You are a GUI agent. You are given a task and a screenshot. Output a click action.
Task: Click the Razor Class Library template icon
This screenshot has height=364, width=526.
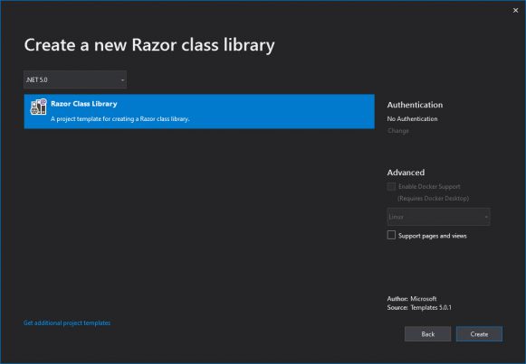[38, 107]
